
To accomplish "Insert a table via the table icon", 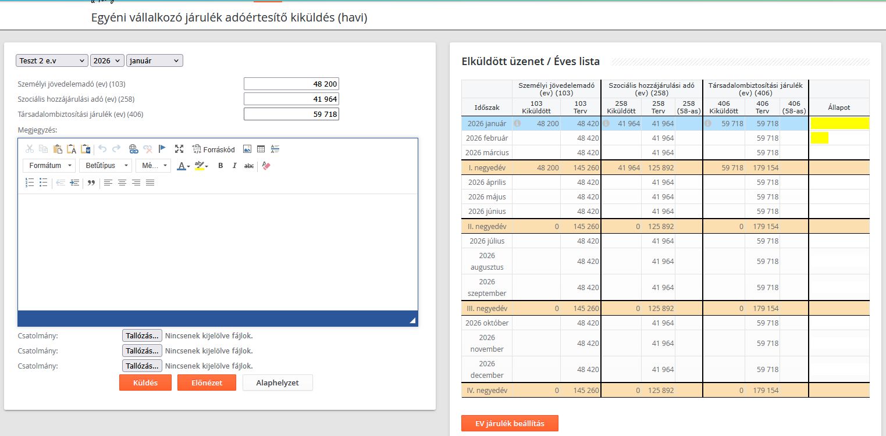I will click(x=261, y=149).
